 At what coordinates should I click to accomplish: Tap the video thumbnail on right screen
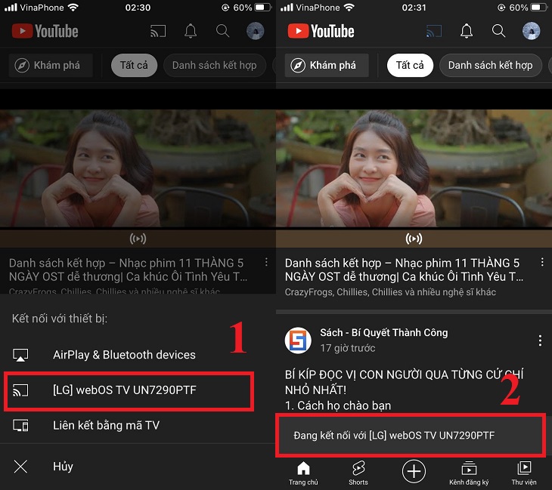pyautogui.click(x=414, y=168)
